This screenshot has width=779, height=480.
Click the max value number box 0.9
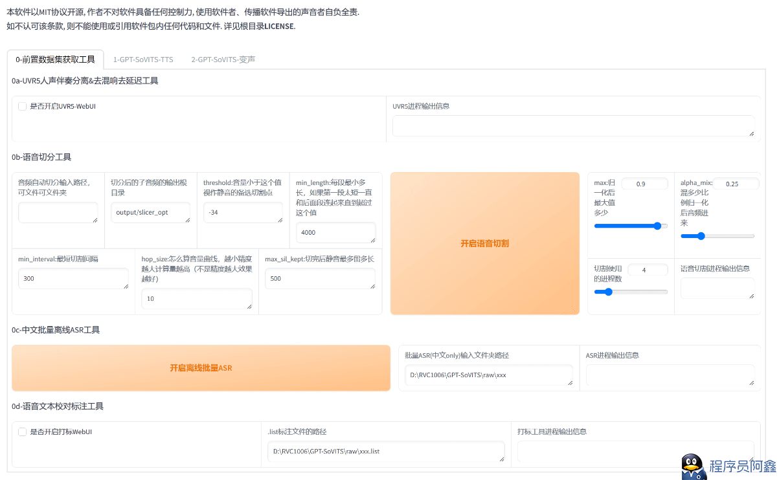pos(644,184)
